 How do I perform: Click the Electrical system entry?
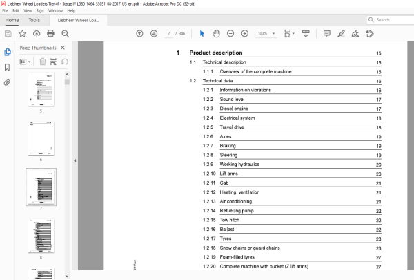[x=237, y=118]
